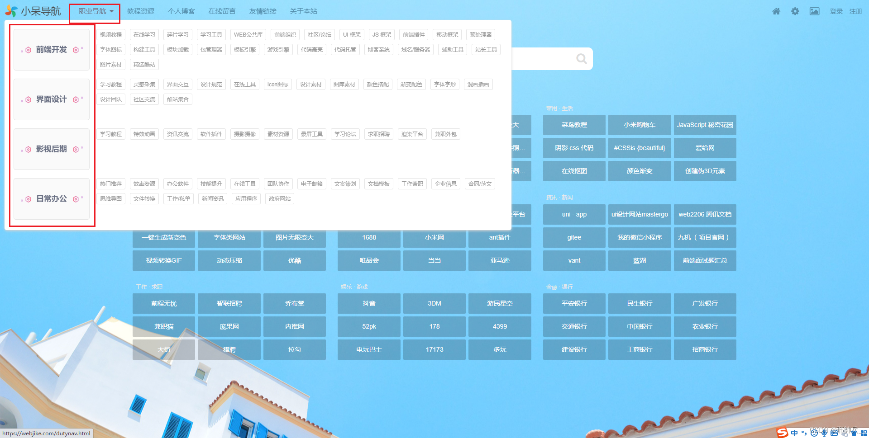Open the 渲染平台 tag
This screenshot has height=438, width=869.
412,134
